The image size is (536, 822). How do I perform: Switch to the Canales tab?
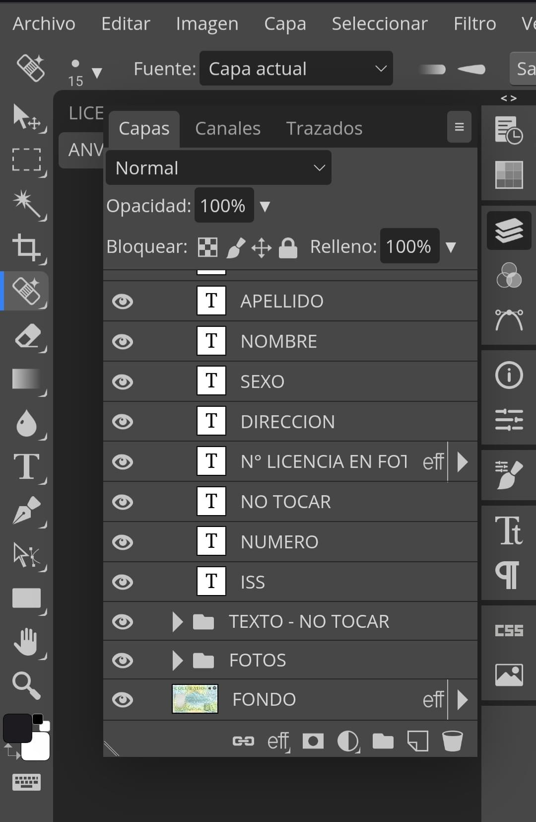point(228,129)
